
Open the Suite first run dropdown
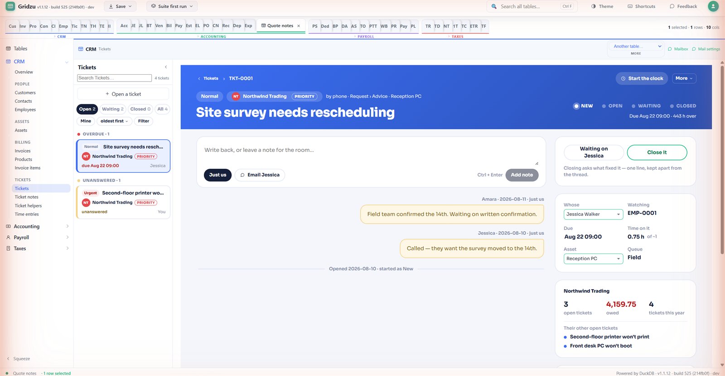tap(172, 6)
